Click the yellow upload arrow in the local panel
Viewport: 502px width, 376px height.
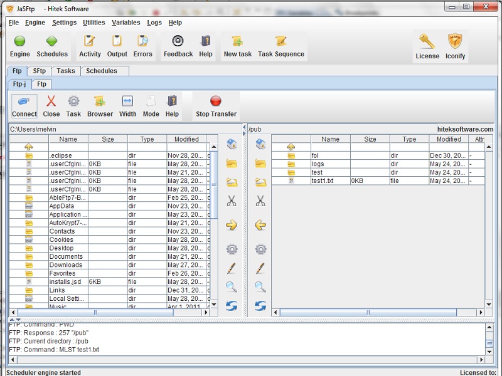[x=232, y=225]
